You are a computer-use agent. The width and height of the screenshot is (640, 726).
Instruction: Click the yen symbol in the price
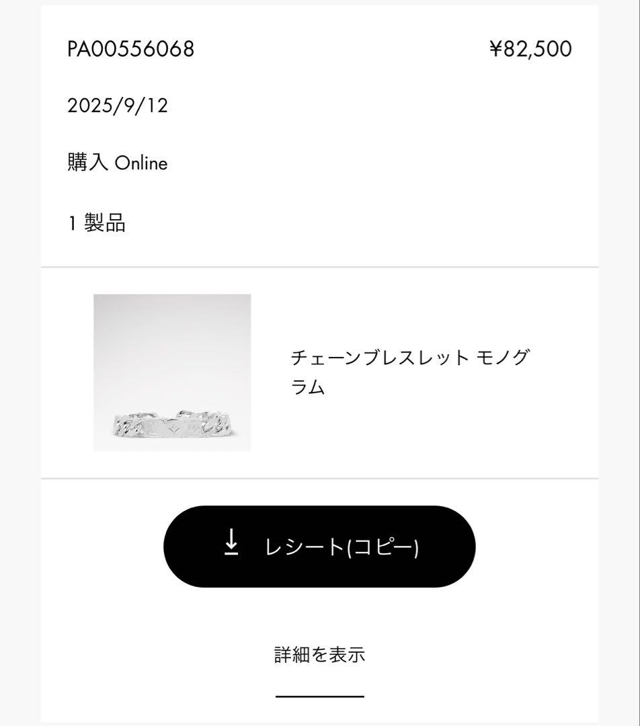click(495, 49)
